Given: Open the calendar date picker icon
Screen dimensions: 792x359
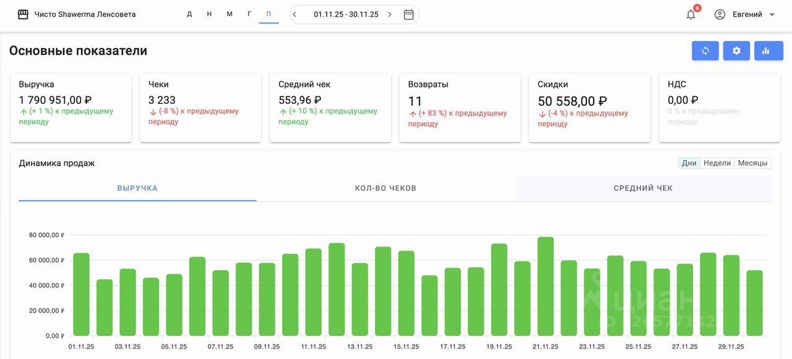Looking at the screenshot, I should tap(408, 14).
